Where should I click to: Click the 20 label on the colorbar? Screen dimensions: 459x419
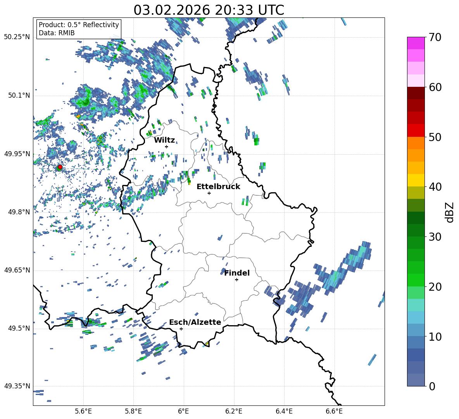[435, 287]
